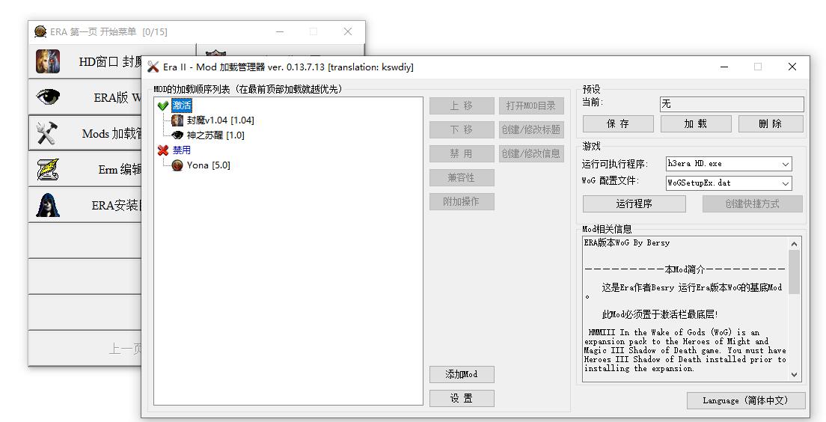Image resolution: width=826 pixels, height=422 pixels.
Task: Click the 创建/修改标题 button
Action: (x=531, y=129)
